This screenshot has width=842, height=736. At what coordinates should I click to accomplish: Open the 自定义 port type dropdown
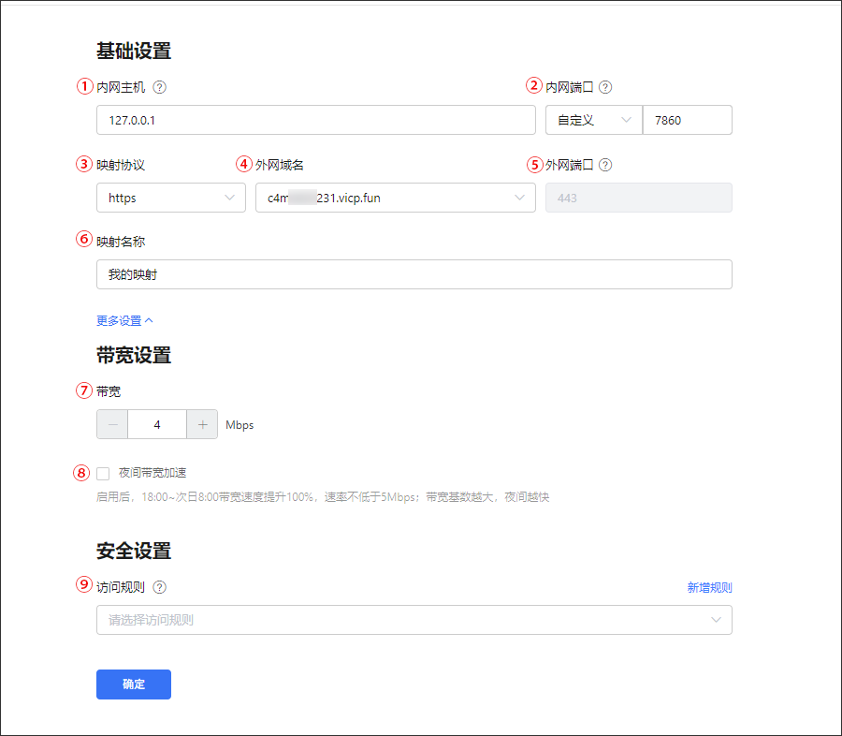tap(593, 120)
